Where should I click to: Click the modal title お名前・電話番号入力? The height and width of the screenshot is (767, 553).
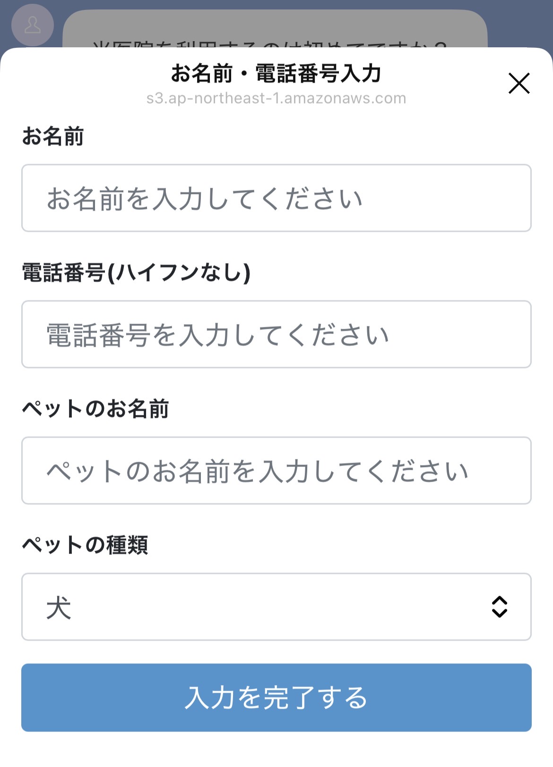click(x=276, y=74)
